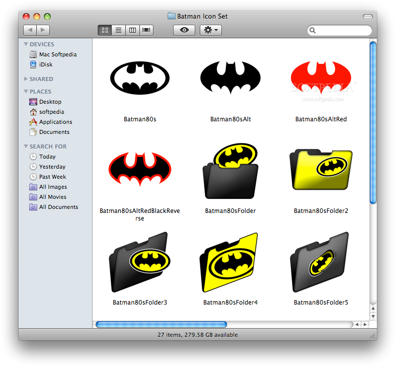Image resolution: width=395 pixels, height=366 pixels.
Task: Click the Documents sidebar icon
Action: click(x=33, y=132)
